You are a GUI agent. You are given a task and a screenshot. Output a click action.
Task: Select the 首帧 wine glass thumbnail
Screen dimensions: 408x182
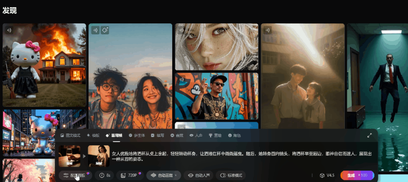69,156
